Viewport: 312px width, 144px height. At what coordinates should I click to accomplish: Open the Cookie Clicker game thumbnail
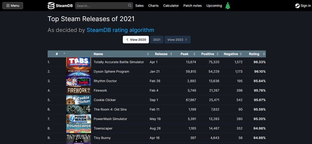pyautogui.click(x=78, y=100)
